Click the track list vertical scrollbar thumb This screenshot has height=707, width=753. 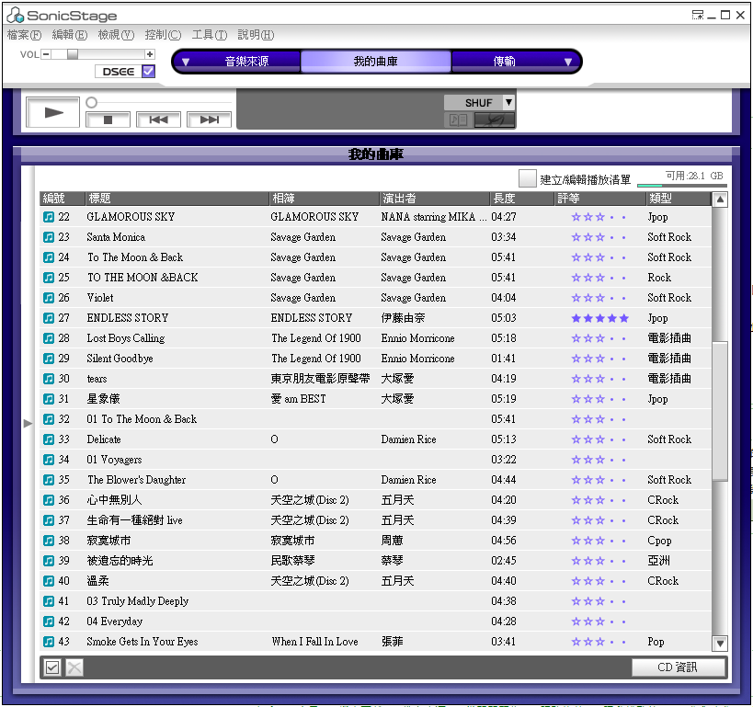tap(720, 411)
